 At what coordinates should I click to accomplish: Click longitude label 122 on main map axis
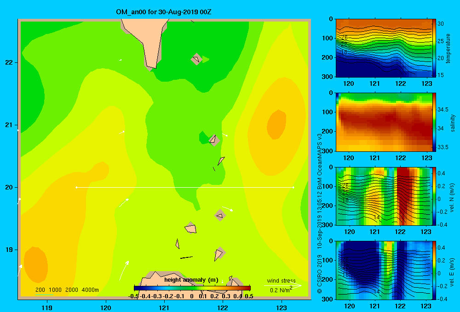click(223, 307)
